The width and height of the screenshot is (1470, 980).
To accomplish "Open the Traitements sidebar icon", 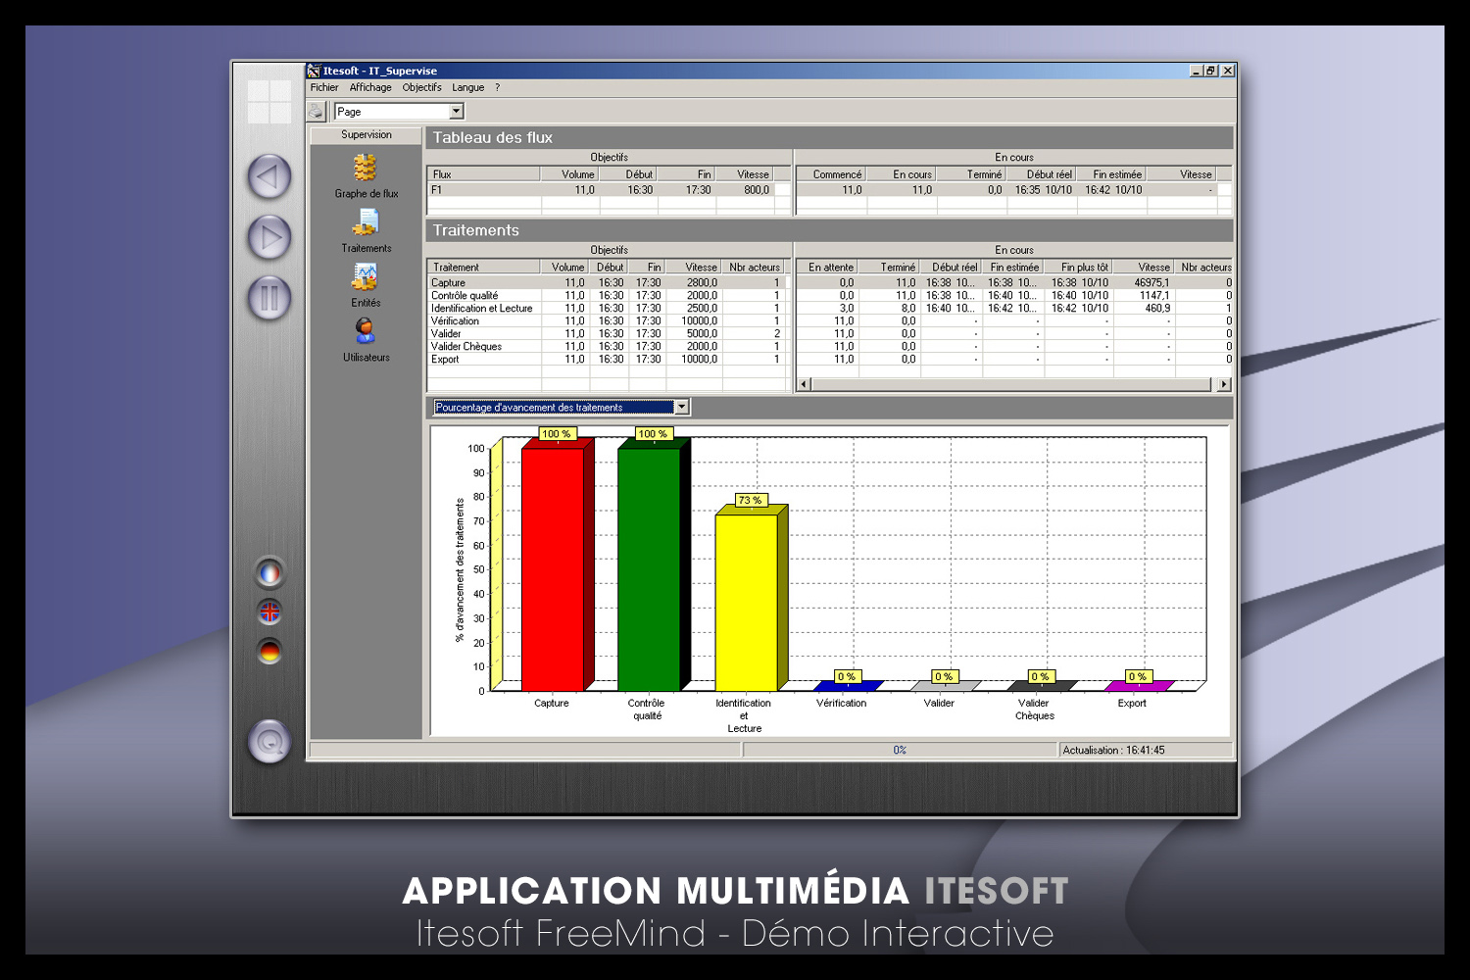I will pos(366,224).
